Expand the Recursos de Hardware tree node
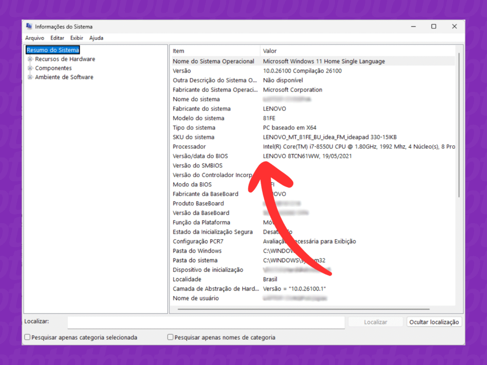This screenshot has width=487, height=365. (x=30, y=59)
